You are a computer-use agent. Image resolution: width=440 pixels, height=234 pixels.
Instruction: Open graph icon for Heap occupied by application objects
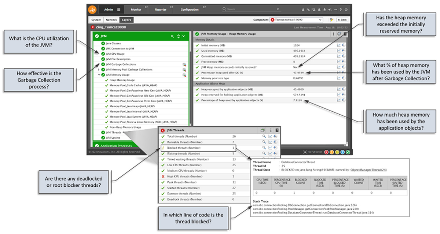(x=339, y=89)
